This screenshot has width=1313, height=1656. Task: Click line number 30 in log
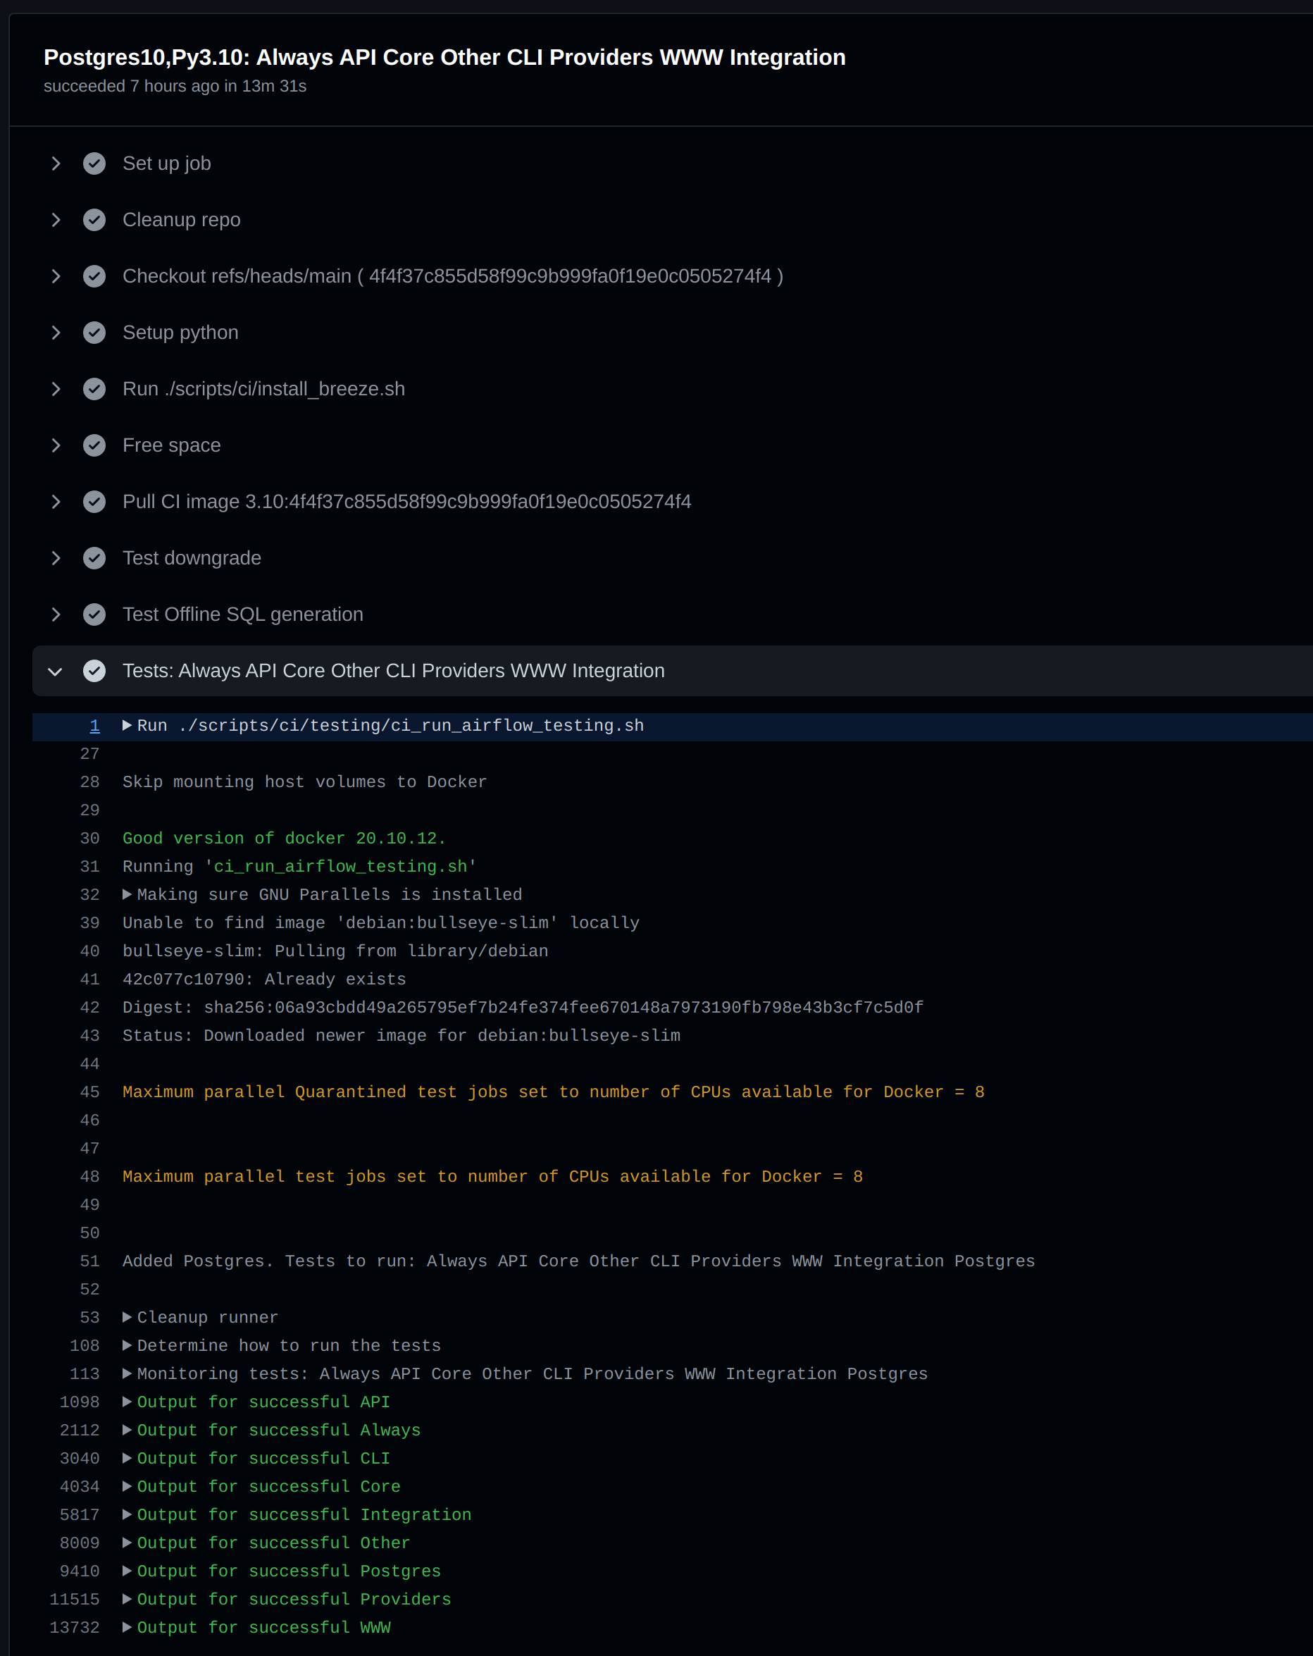90,839
